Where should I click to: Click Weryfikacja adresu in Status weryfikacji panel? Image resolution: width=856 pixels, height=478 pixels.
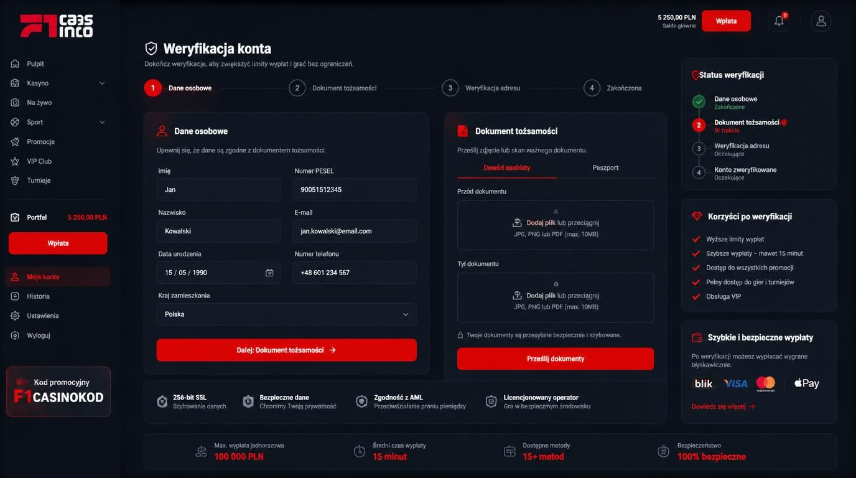point(742,146)
